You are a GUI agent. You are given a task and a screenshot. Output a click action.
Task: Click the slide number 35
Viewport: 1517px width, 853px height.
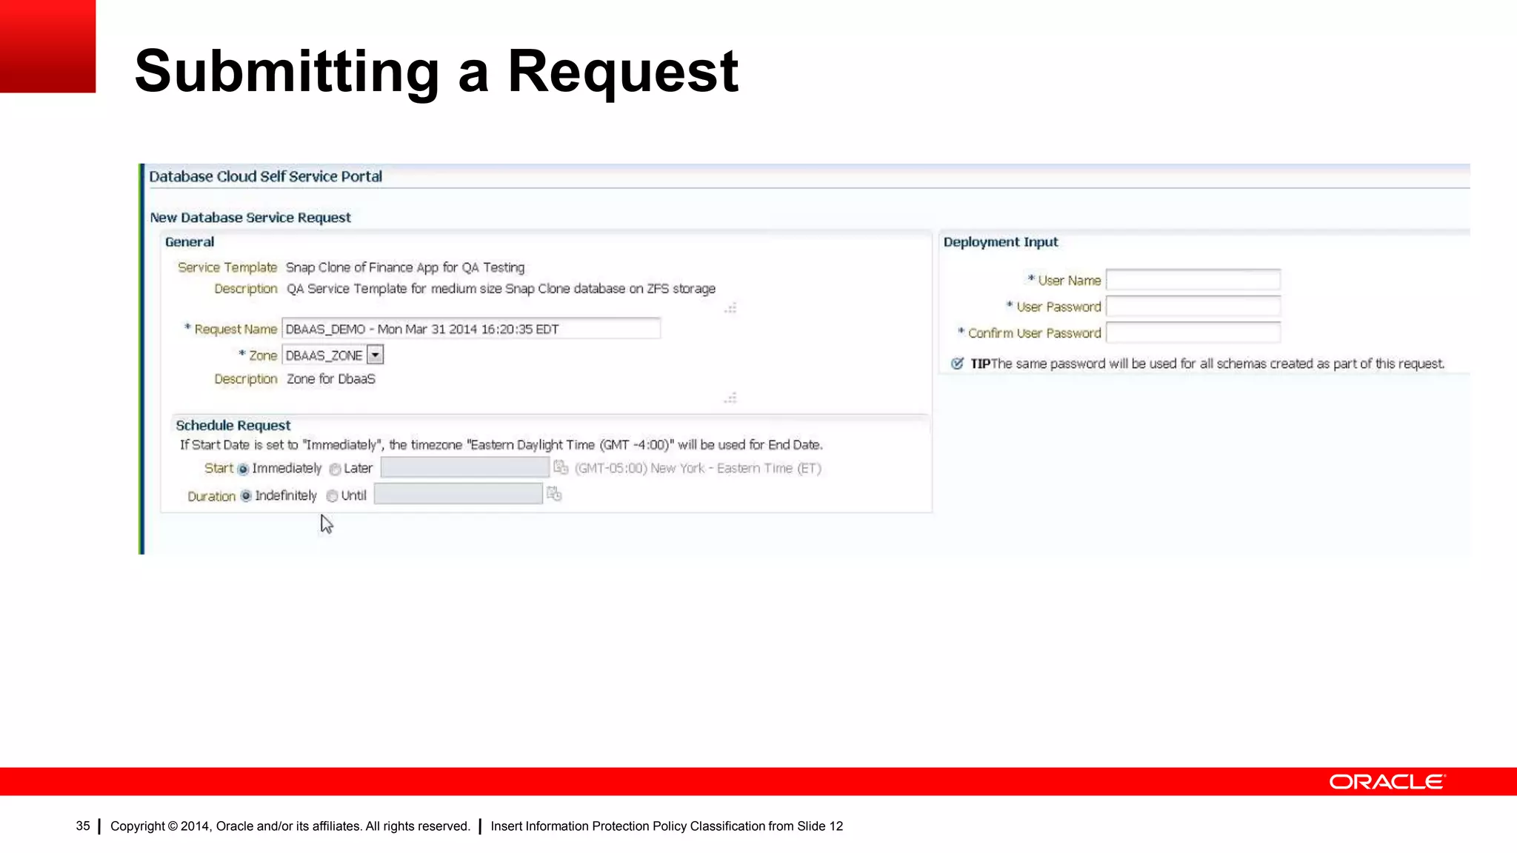(x=83, y=826)
